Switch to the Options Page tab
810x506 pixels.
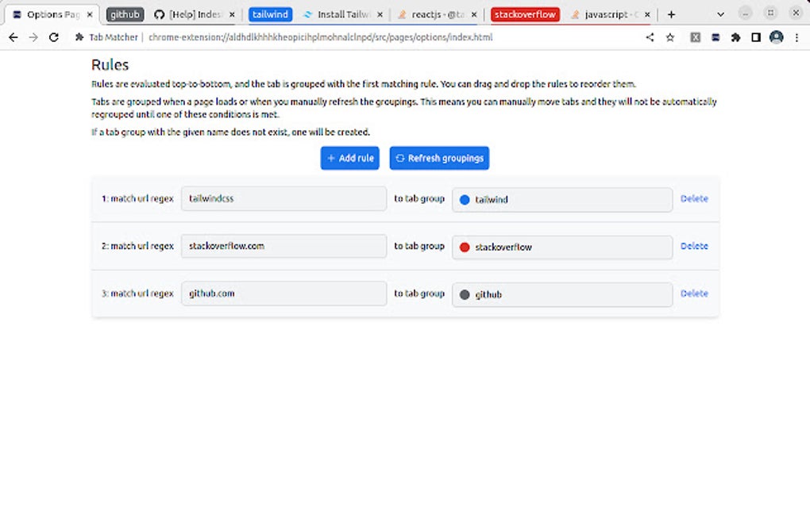[x=51, y=14]
